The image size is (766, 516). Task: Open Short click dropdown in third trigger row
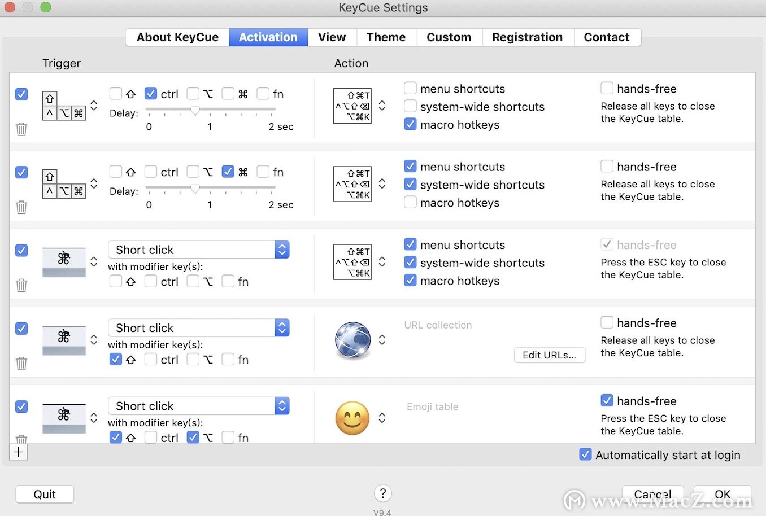tap(199, 250)
